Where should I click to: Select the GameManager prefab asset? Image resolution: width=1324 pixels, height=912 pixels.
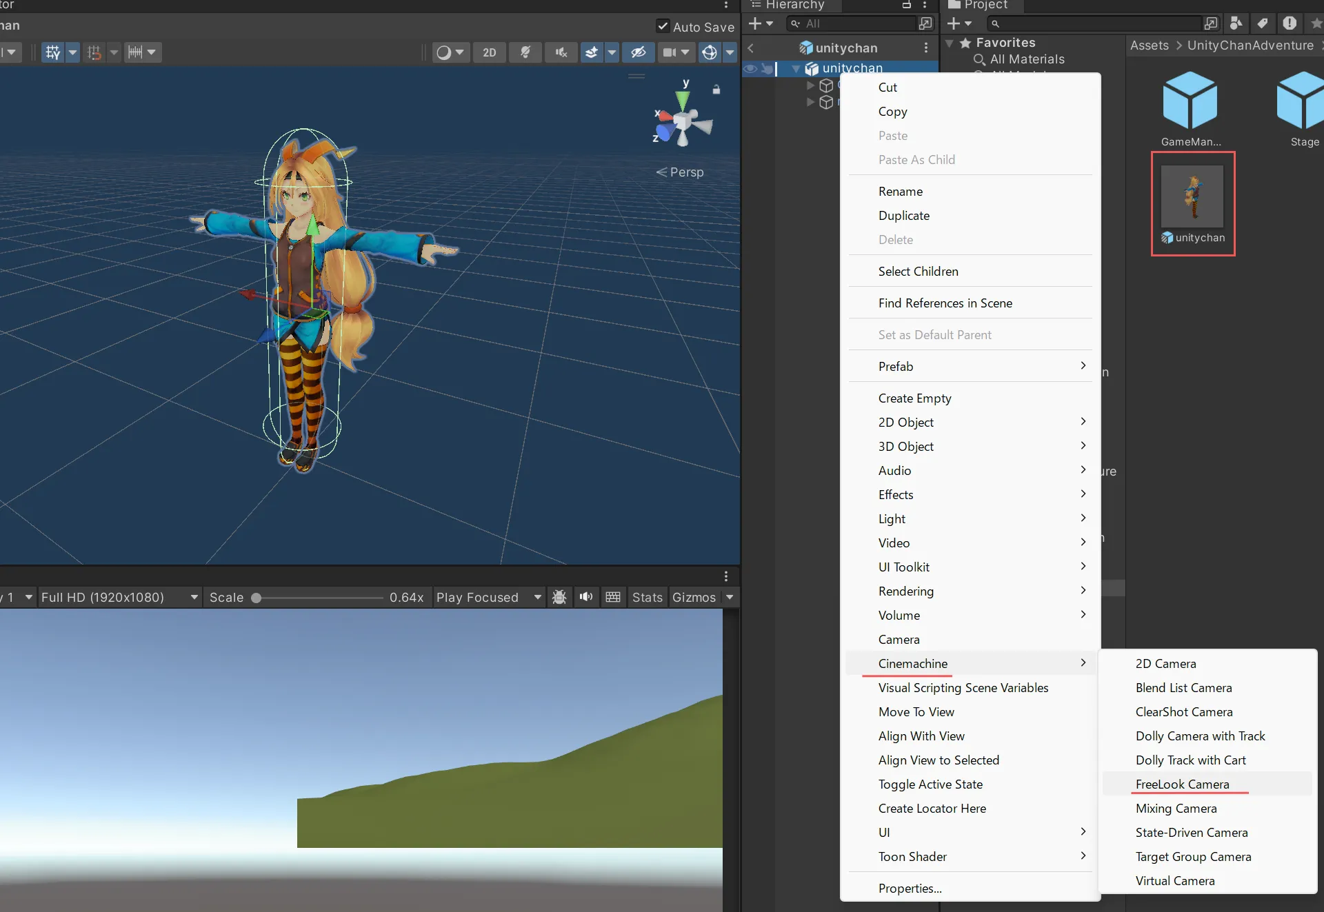pos(1190,109)
